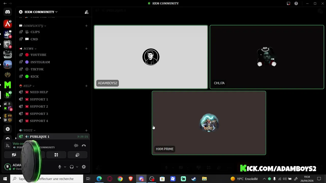Open the CMD channel

(53, 39)
